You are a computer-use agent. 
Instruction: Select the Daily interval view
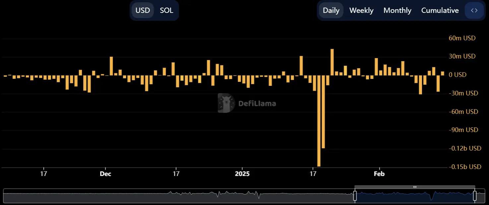(331, 11)
